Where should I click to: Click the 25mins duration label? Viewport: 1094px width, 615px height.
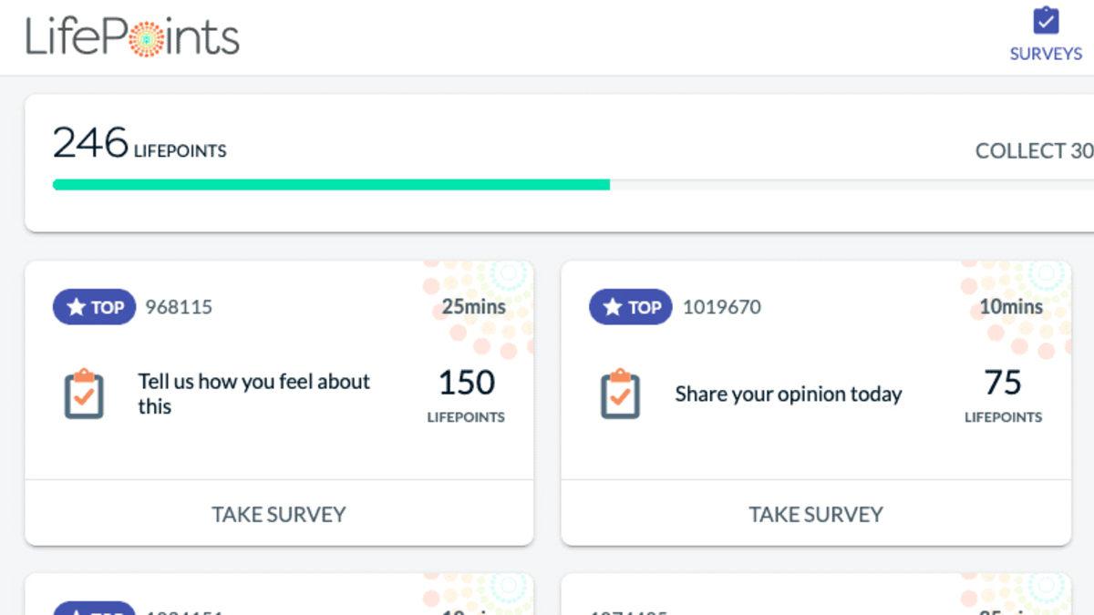473,307
